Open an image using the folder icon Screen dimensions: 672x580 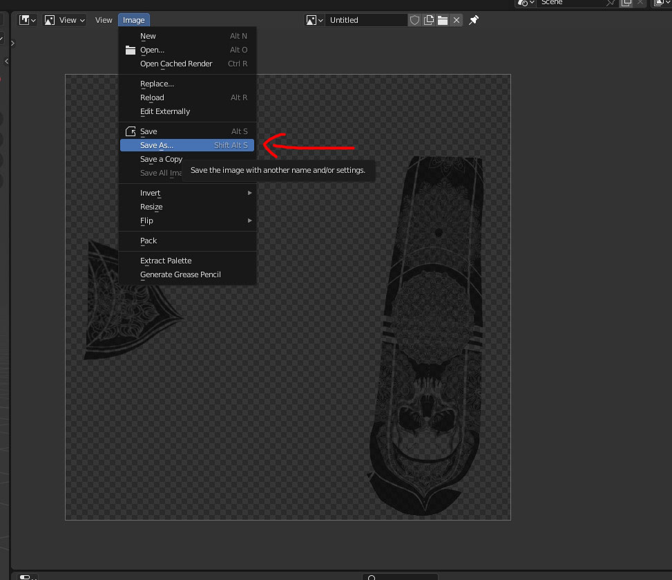(x=442, y=20)
